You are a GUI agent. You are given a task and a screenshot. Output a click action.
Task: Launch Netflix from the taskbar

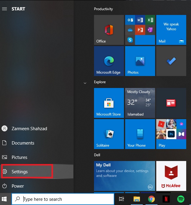pyautogui.click(x=166, y=199)
